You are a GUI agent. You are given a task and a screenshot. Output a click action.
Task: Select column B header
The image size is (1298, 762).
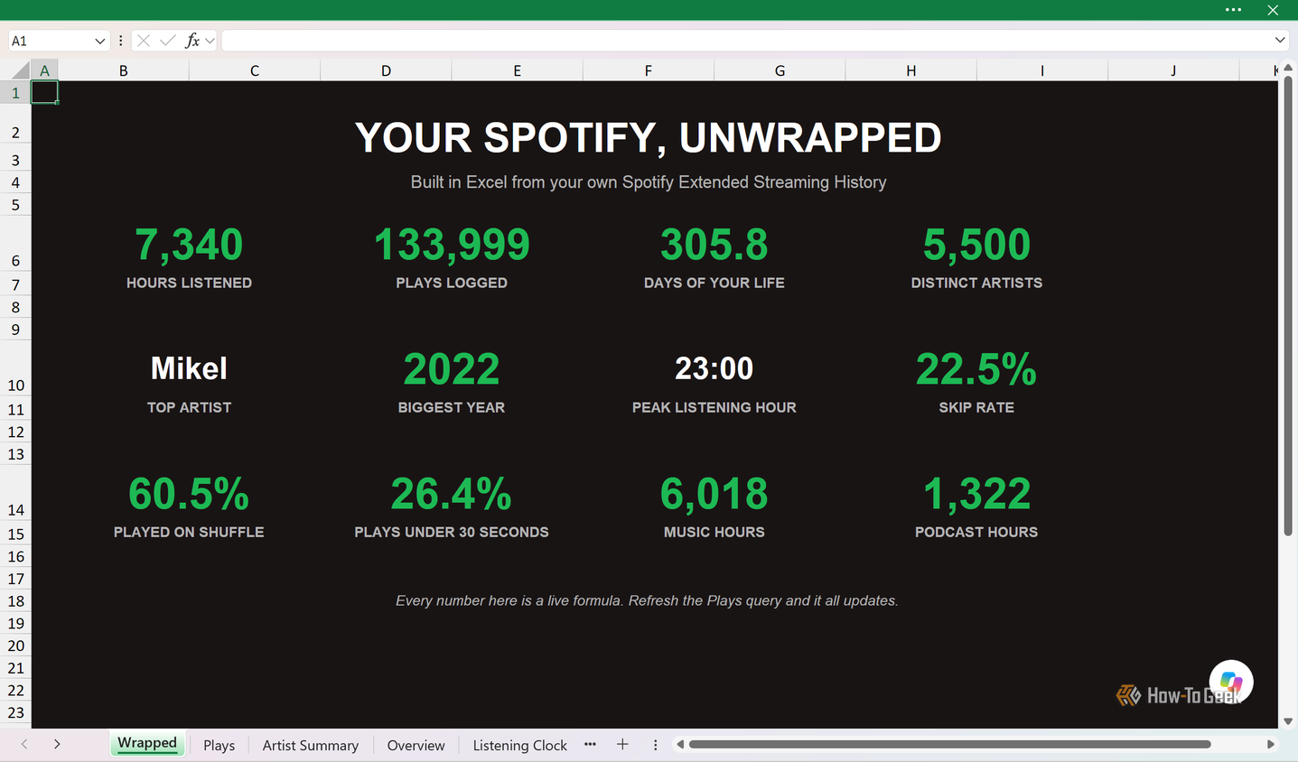pos(123,70)
